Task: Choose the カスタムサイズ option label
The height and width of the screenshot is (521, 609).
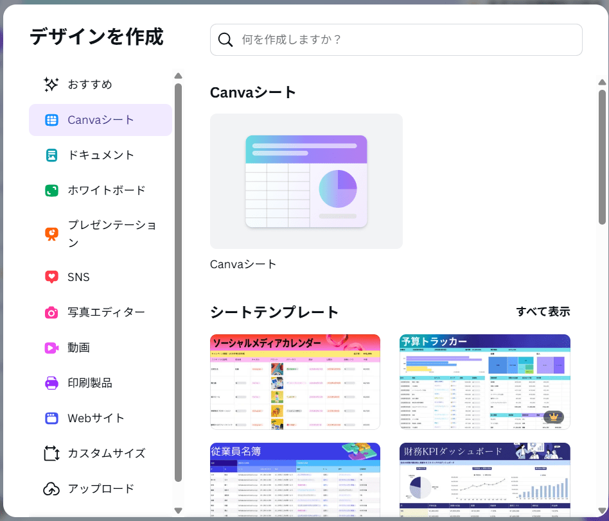Action: (107, 453)
